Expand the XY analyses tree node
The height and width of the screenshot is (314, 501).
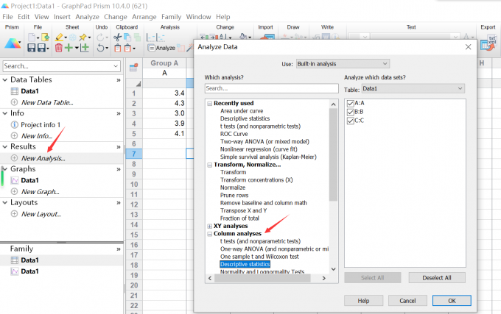[210, 226]
